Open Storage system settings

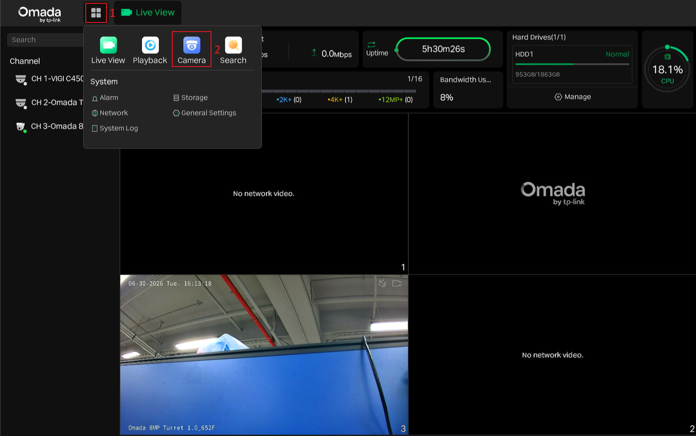tap(190, 98)
